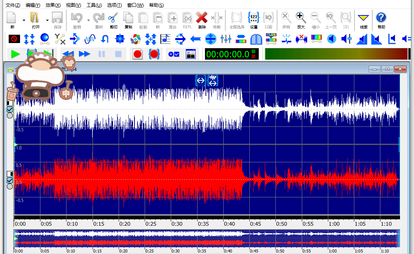Click the gray circle under right channel checkbox
The width and height of the screenshot is (414, 254).
tap(10, 186)
